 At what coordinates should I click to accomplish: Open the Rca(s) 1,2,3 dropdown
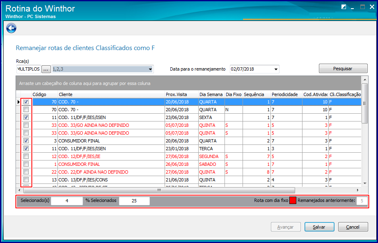pyautogui.click(x=150, y=69)
